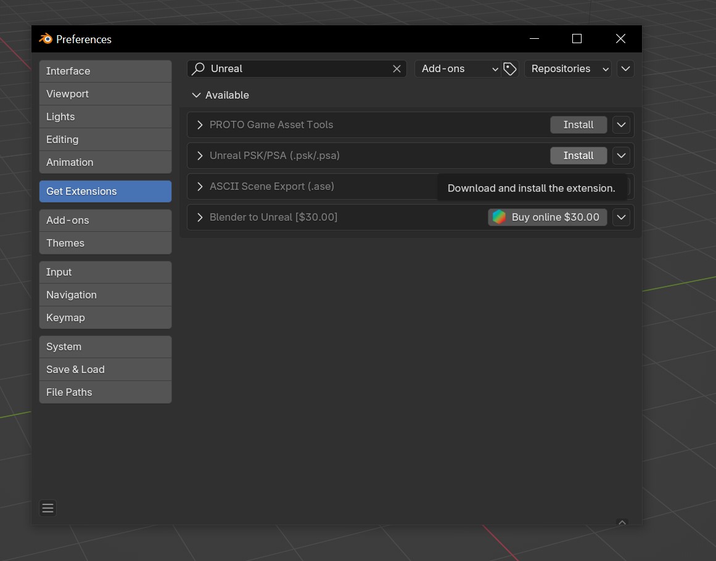Click the Buy online $30.00 button
The width and height of the screenshot is (716, 561).
tap(547, 217)
